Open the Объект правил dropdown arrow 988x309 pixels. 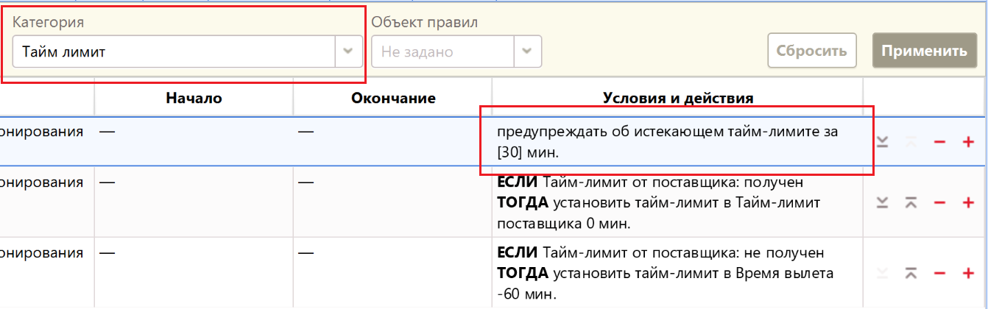(x=526, y=51)
